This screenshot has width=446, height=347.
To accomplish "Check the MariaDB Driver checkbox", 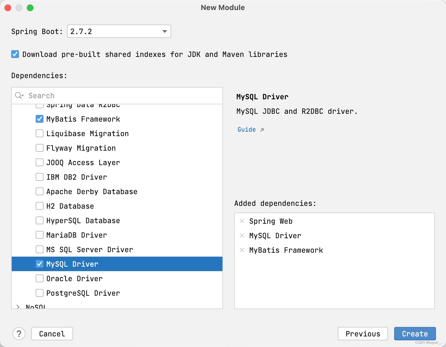I will tap(39, 235).
